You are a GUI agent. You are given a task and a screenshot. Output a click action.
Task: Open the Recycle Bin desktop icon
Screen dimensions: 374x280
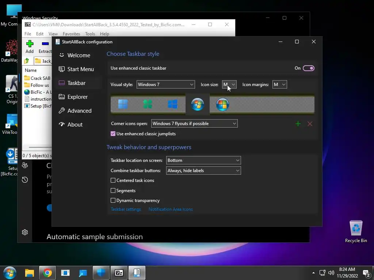pos(356,232)
